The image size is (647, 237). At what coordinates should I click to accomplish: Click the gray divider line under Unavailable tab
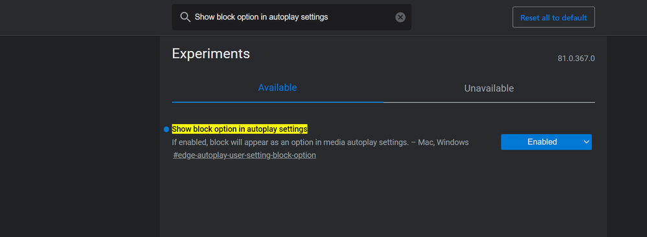pos(489,101)
